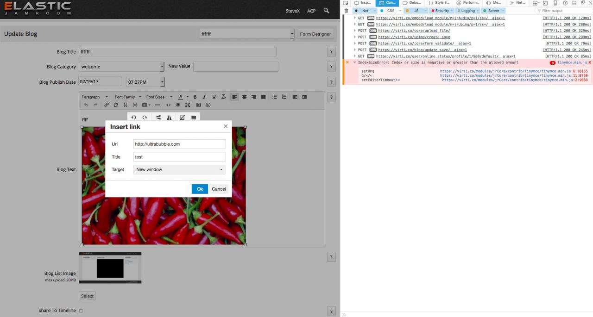Align text left in the editor
This screenshot has width=593, height=317.
tap(235, 97)
